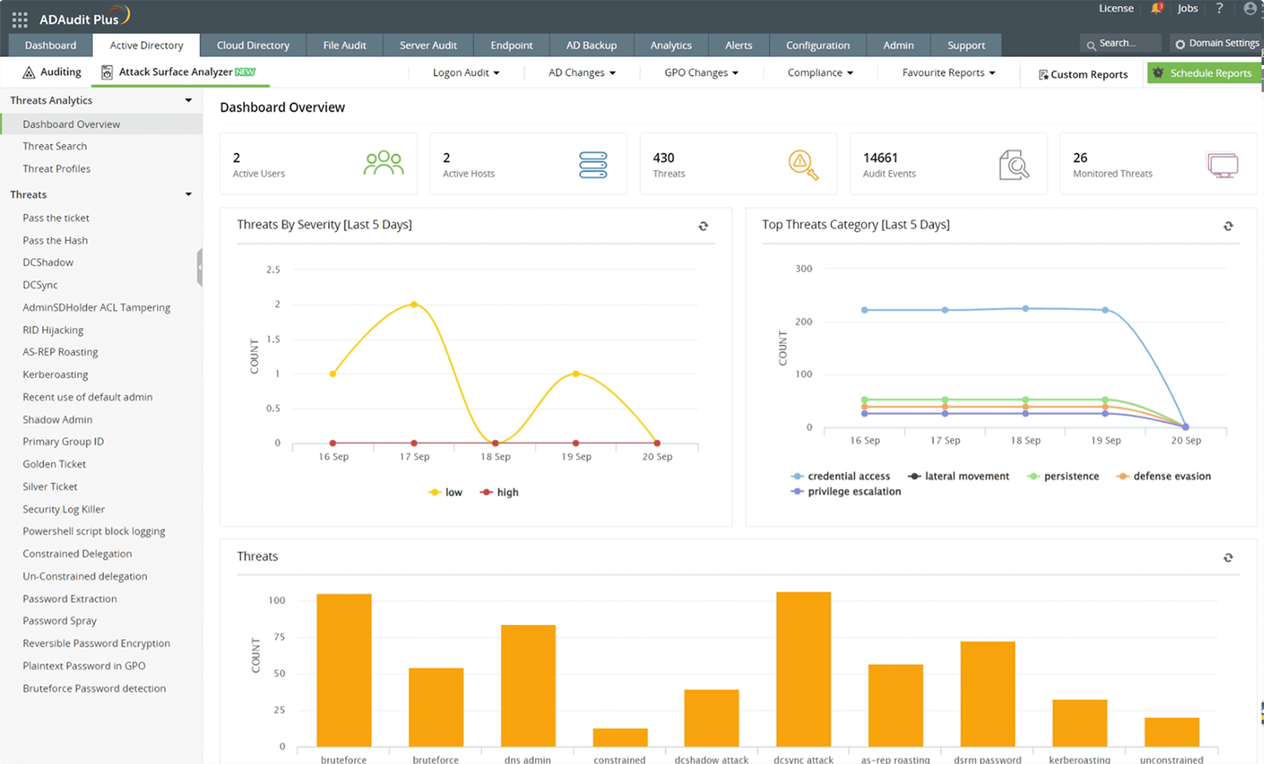This screenshot has width=1264, height=764.
Task: Click the dcsync attack bar in chart
Action: (803, 669)
